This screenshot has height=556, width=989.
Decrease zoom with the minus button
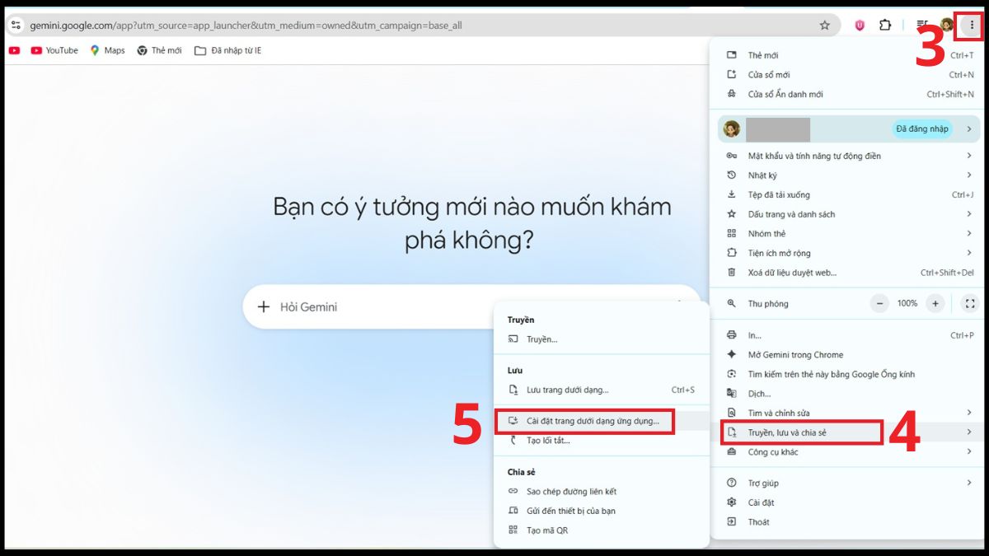pos(880,304)
